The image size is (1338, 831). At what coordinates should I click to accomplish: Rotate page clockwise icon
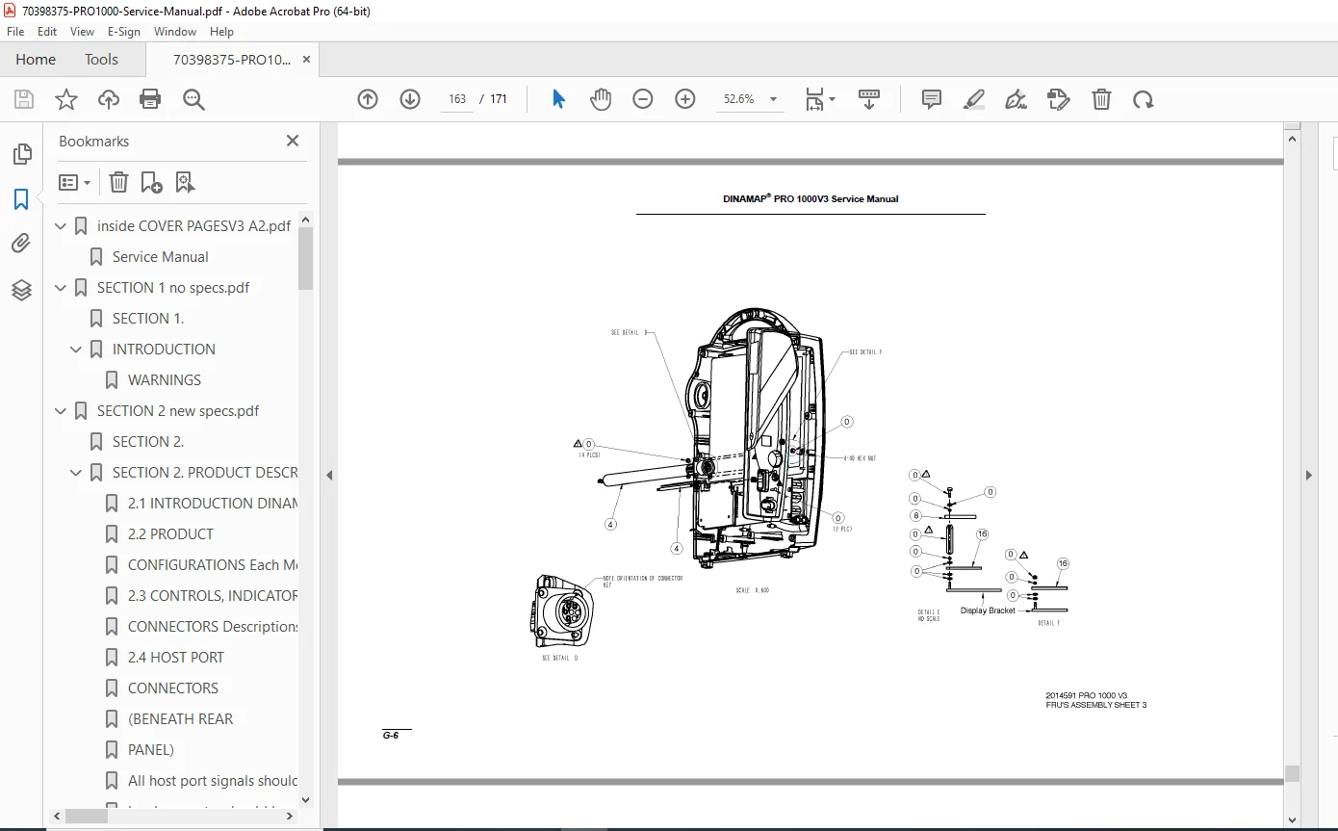coord(1144,99)
